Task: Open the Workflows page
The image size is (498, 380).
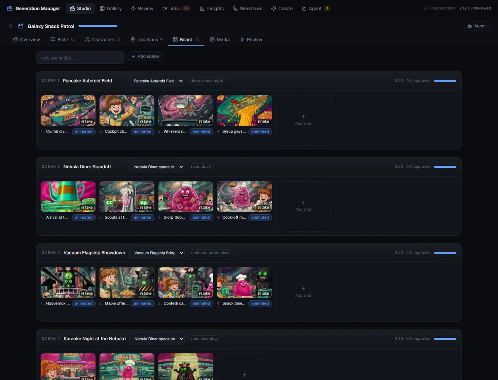Action: tap(247, 8)
